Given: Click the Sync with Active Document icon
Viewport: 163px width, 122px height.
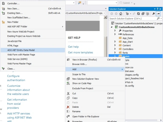Looking at the screenshot, I should click(x=134, y=14).
